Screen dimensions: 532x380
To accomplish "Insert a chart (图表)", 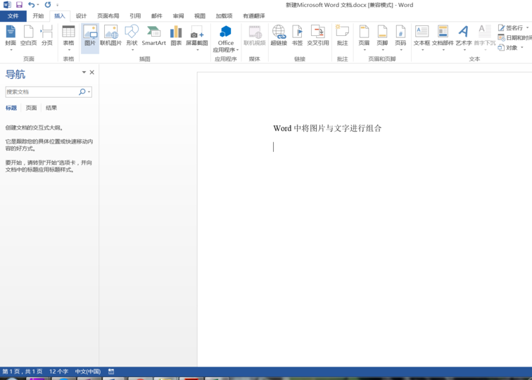I will [176, 36].
